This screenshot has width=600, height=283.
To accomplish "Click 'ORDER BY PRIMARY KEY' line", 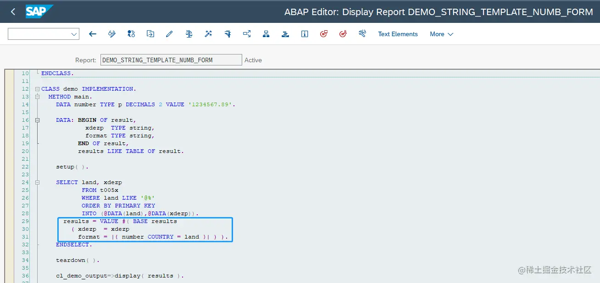I will tap(118, 206).
